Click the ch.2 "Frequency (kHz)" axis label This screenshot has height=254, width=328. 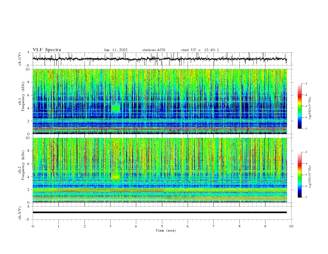tap(23, 165)
